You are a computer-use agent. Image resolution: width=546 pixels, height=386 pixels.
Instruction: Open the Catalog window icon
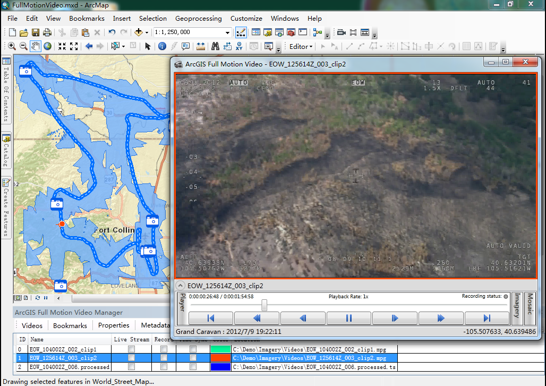tap(268, 32)
